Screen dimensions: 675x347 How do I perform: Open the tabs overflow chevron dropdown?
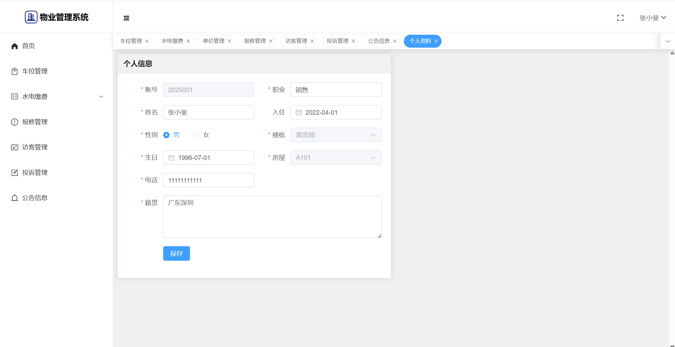(x=668, y=41)
